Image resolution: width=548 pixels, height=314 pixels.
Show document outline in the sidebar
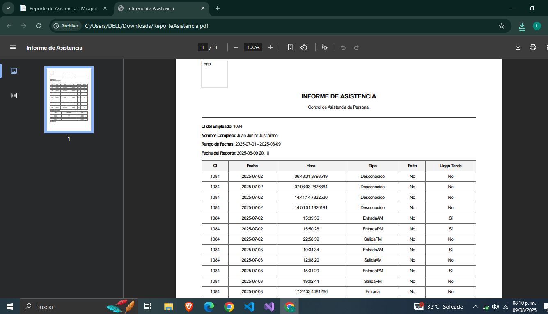coord(14,96)
